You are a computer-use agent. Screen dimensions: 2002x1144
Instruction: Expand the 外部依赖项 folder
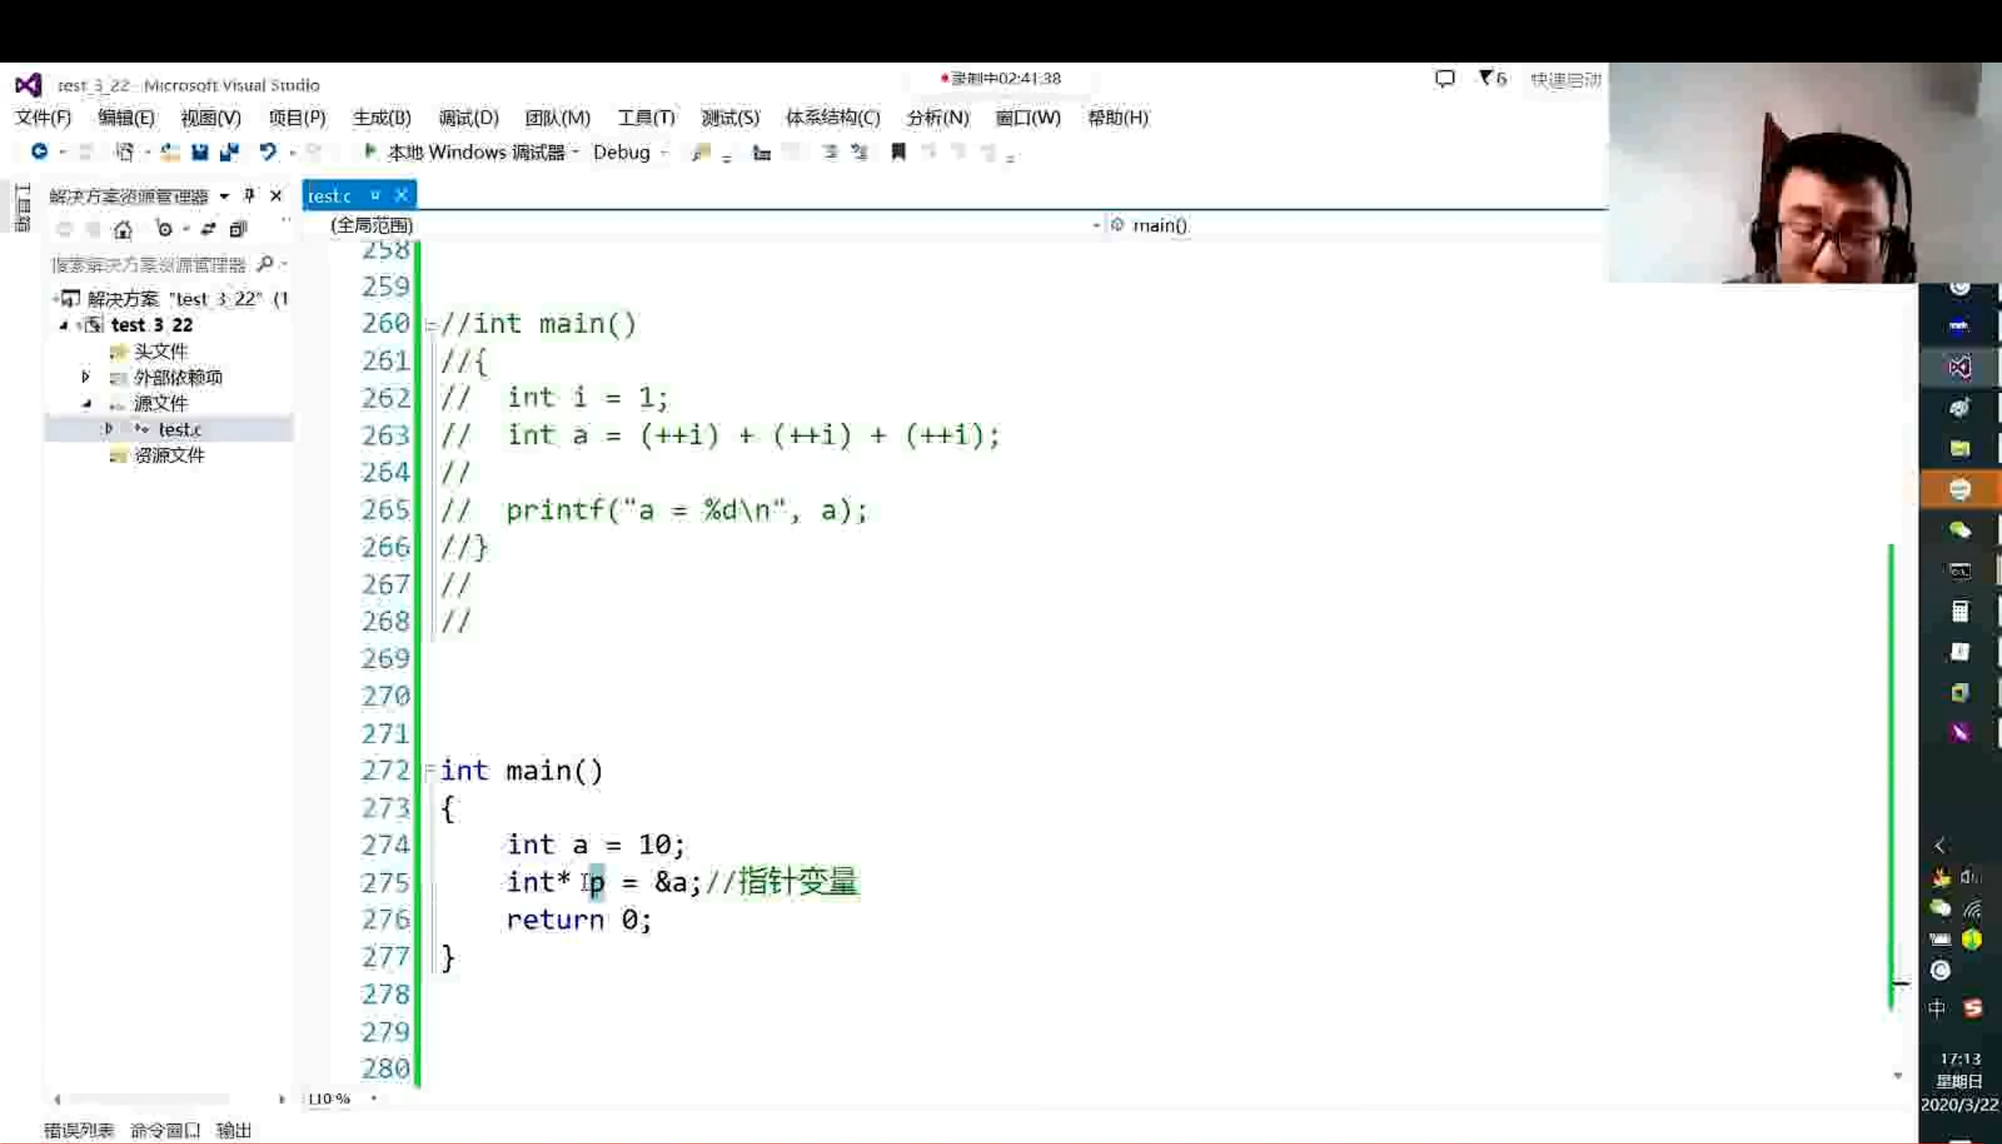pos(86,377)
